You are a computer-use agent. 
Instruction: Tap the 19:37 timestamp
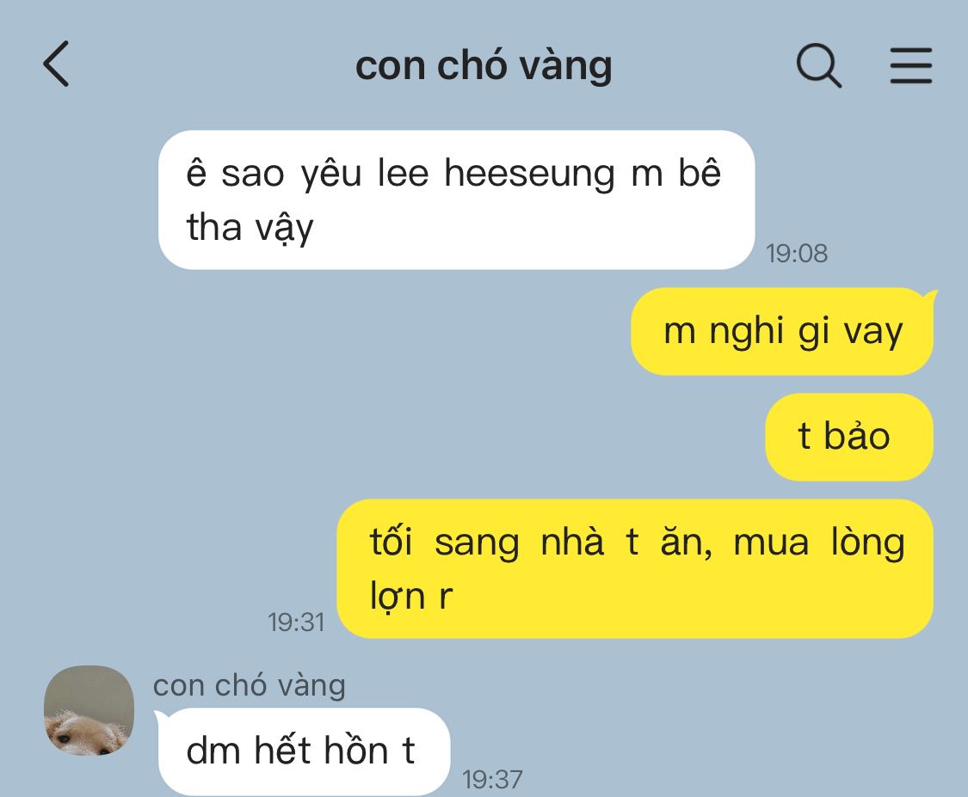click(492, 780)
